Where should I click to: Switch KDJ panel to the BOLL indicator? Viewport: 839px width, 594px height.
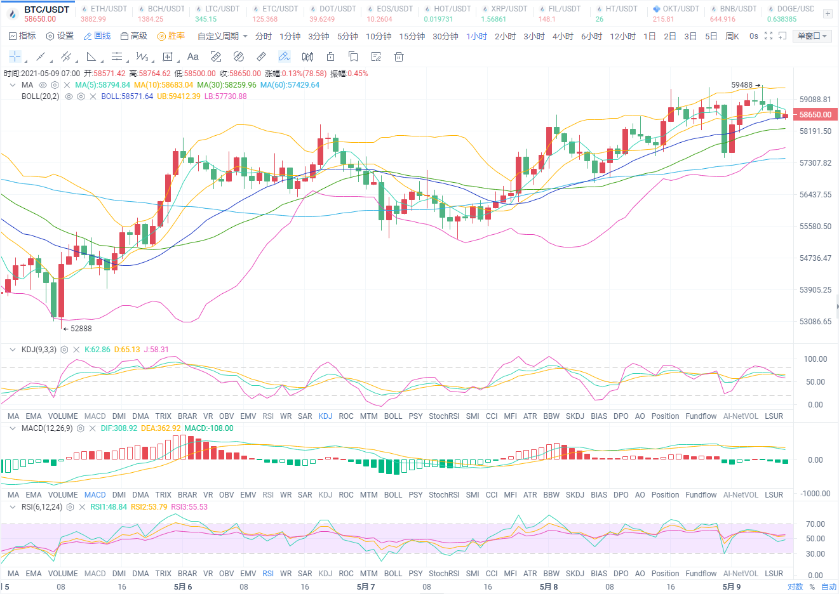pos(393,416)
